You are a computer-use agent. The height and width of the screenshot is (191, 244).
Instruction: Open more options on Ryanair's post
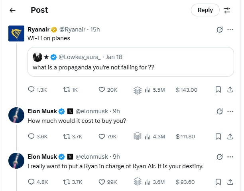tap(230, 30)
